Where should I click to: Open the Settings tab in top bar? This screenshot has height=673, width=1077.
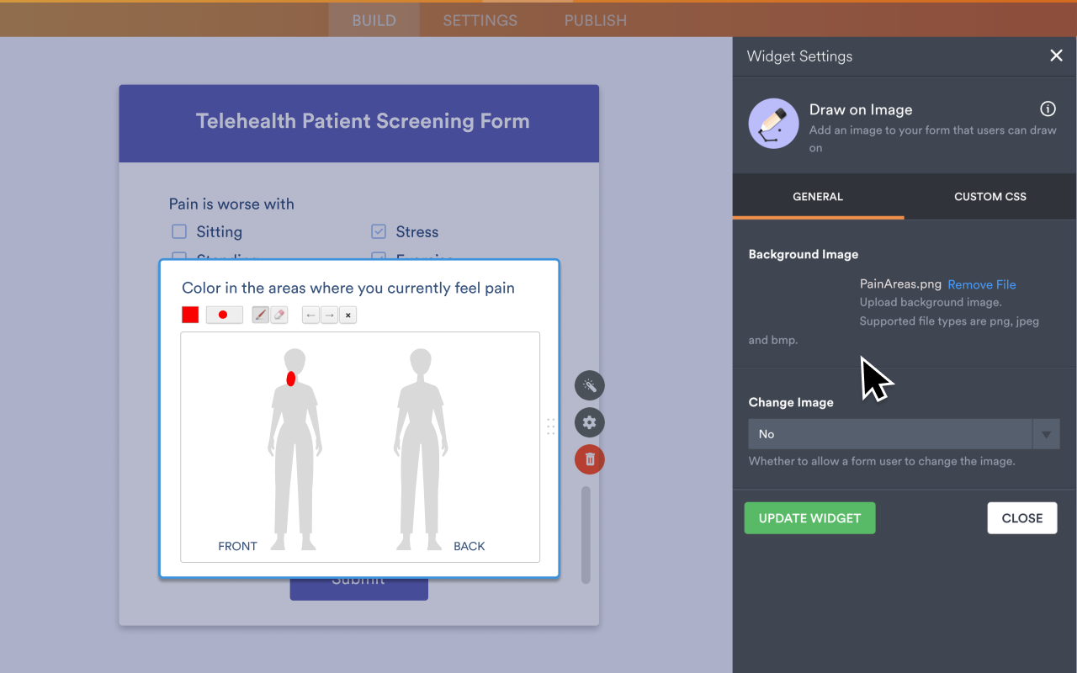[x=480, y=20]
